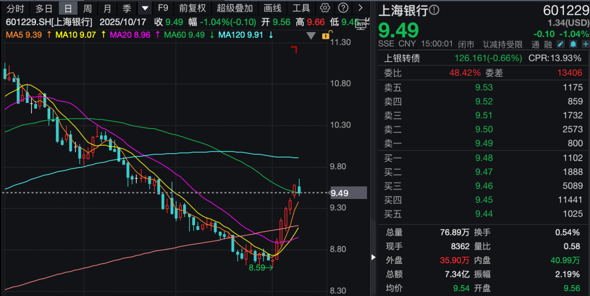590x296 pixels.
Task: Click the info icon beside 上海银行
Action: coord(434,10)
